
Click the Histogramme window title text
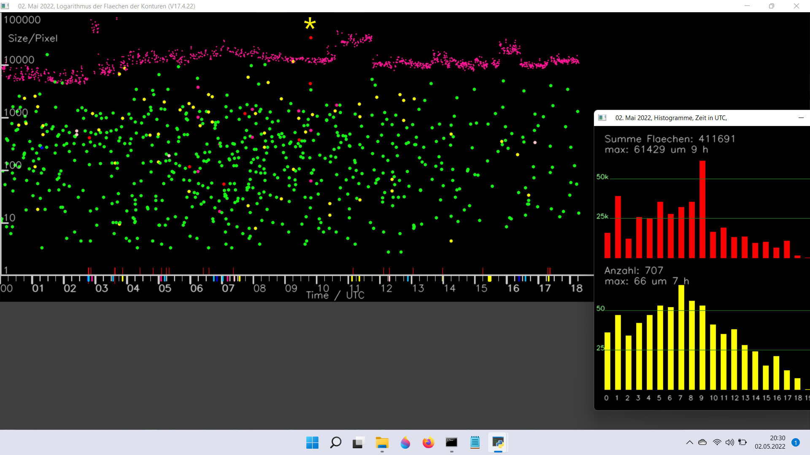tap(671, 118)
